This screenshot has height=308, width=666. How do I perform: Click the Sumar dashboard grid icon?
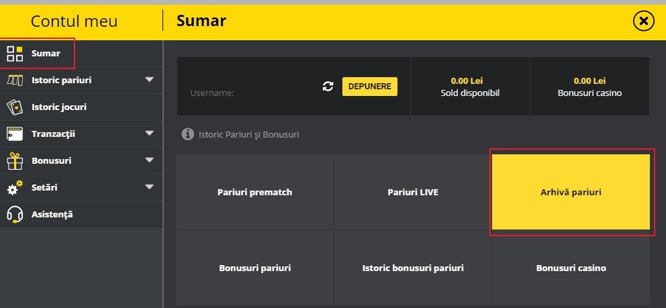[x=15, y=54]
